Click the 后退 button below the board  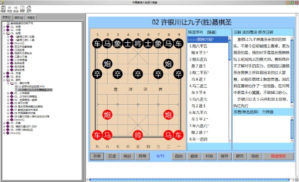coord(112,156)
